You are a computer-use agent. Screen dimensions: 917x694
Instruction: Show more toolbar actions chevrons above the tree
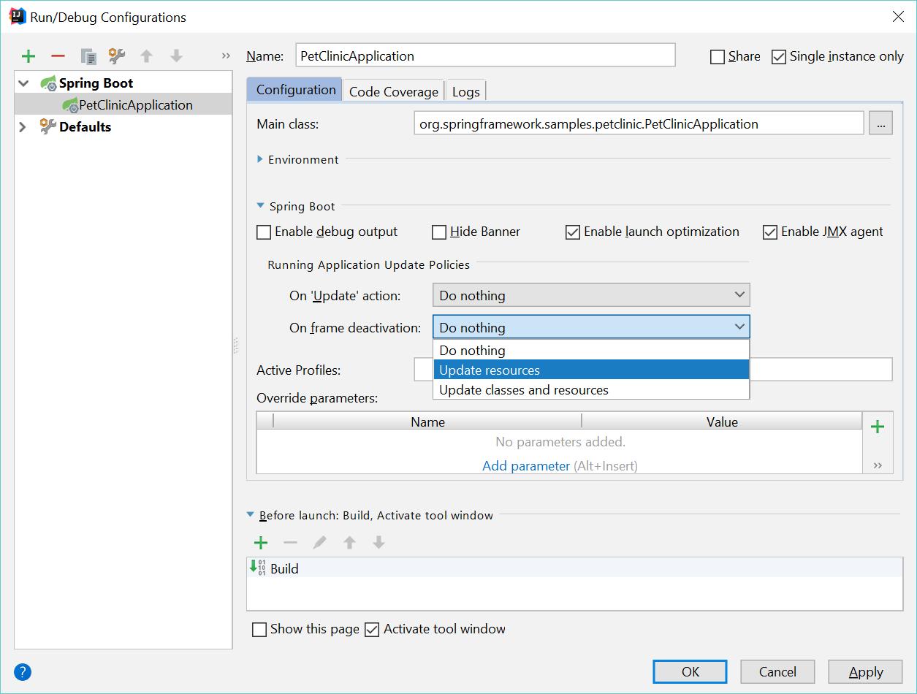(226, 56)
